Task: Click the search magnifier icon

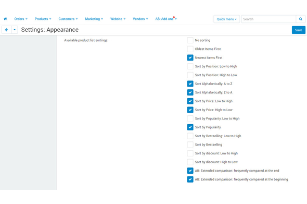Action: click(301, 19)
